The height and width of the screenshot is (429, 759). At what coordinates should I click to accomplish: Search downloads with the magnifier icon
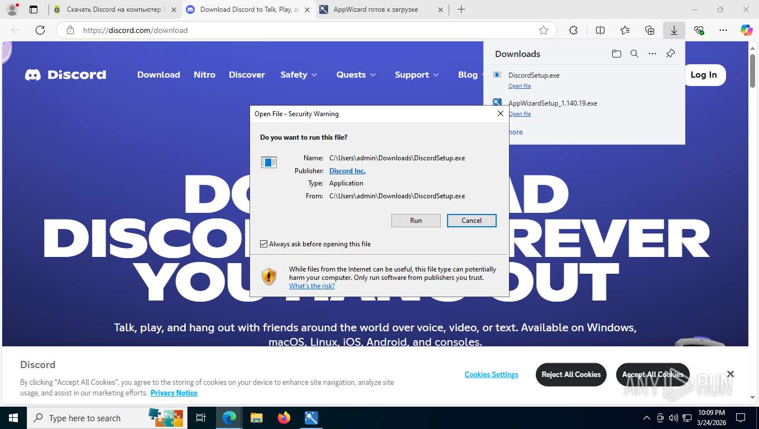coord(634,54)
